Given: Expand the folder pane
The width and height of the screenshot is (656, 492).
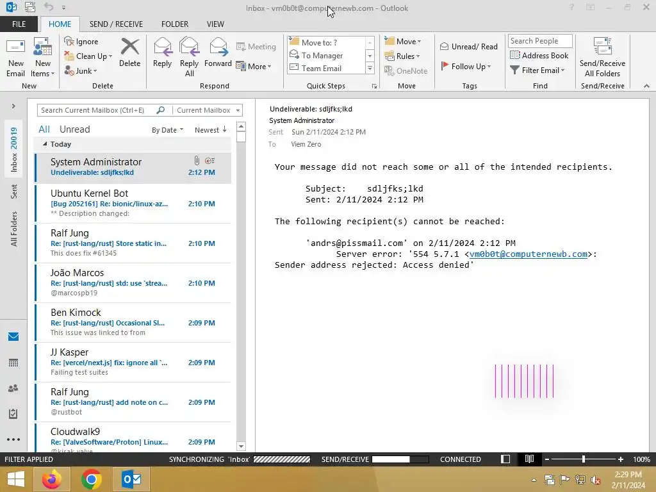Looking at the screenshot, I should click(x=13, y=106).
